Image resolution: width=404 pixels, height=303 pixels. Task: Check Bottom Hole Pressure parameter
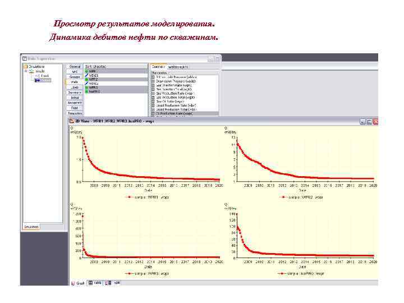pyautogui.click(x=153, y=77)
